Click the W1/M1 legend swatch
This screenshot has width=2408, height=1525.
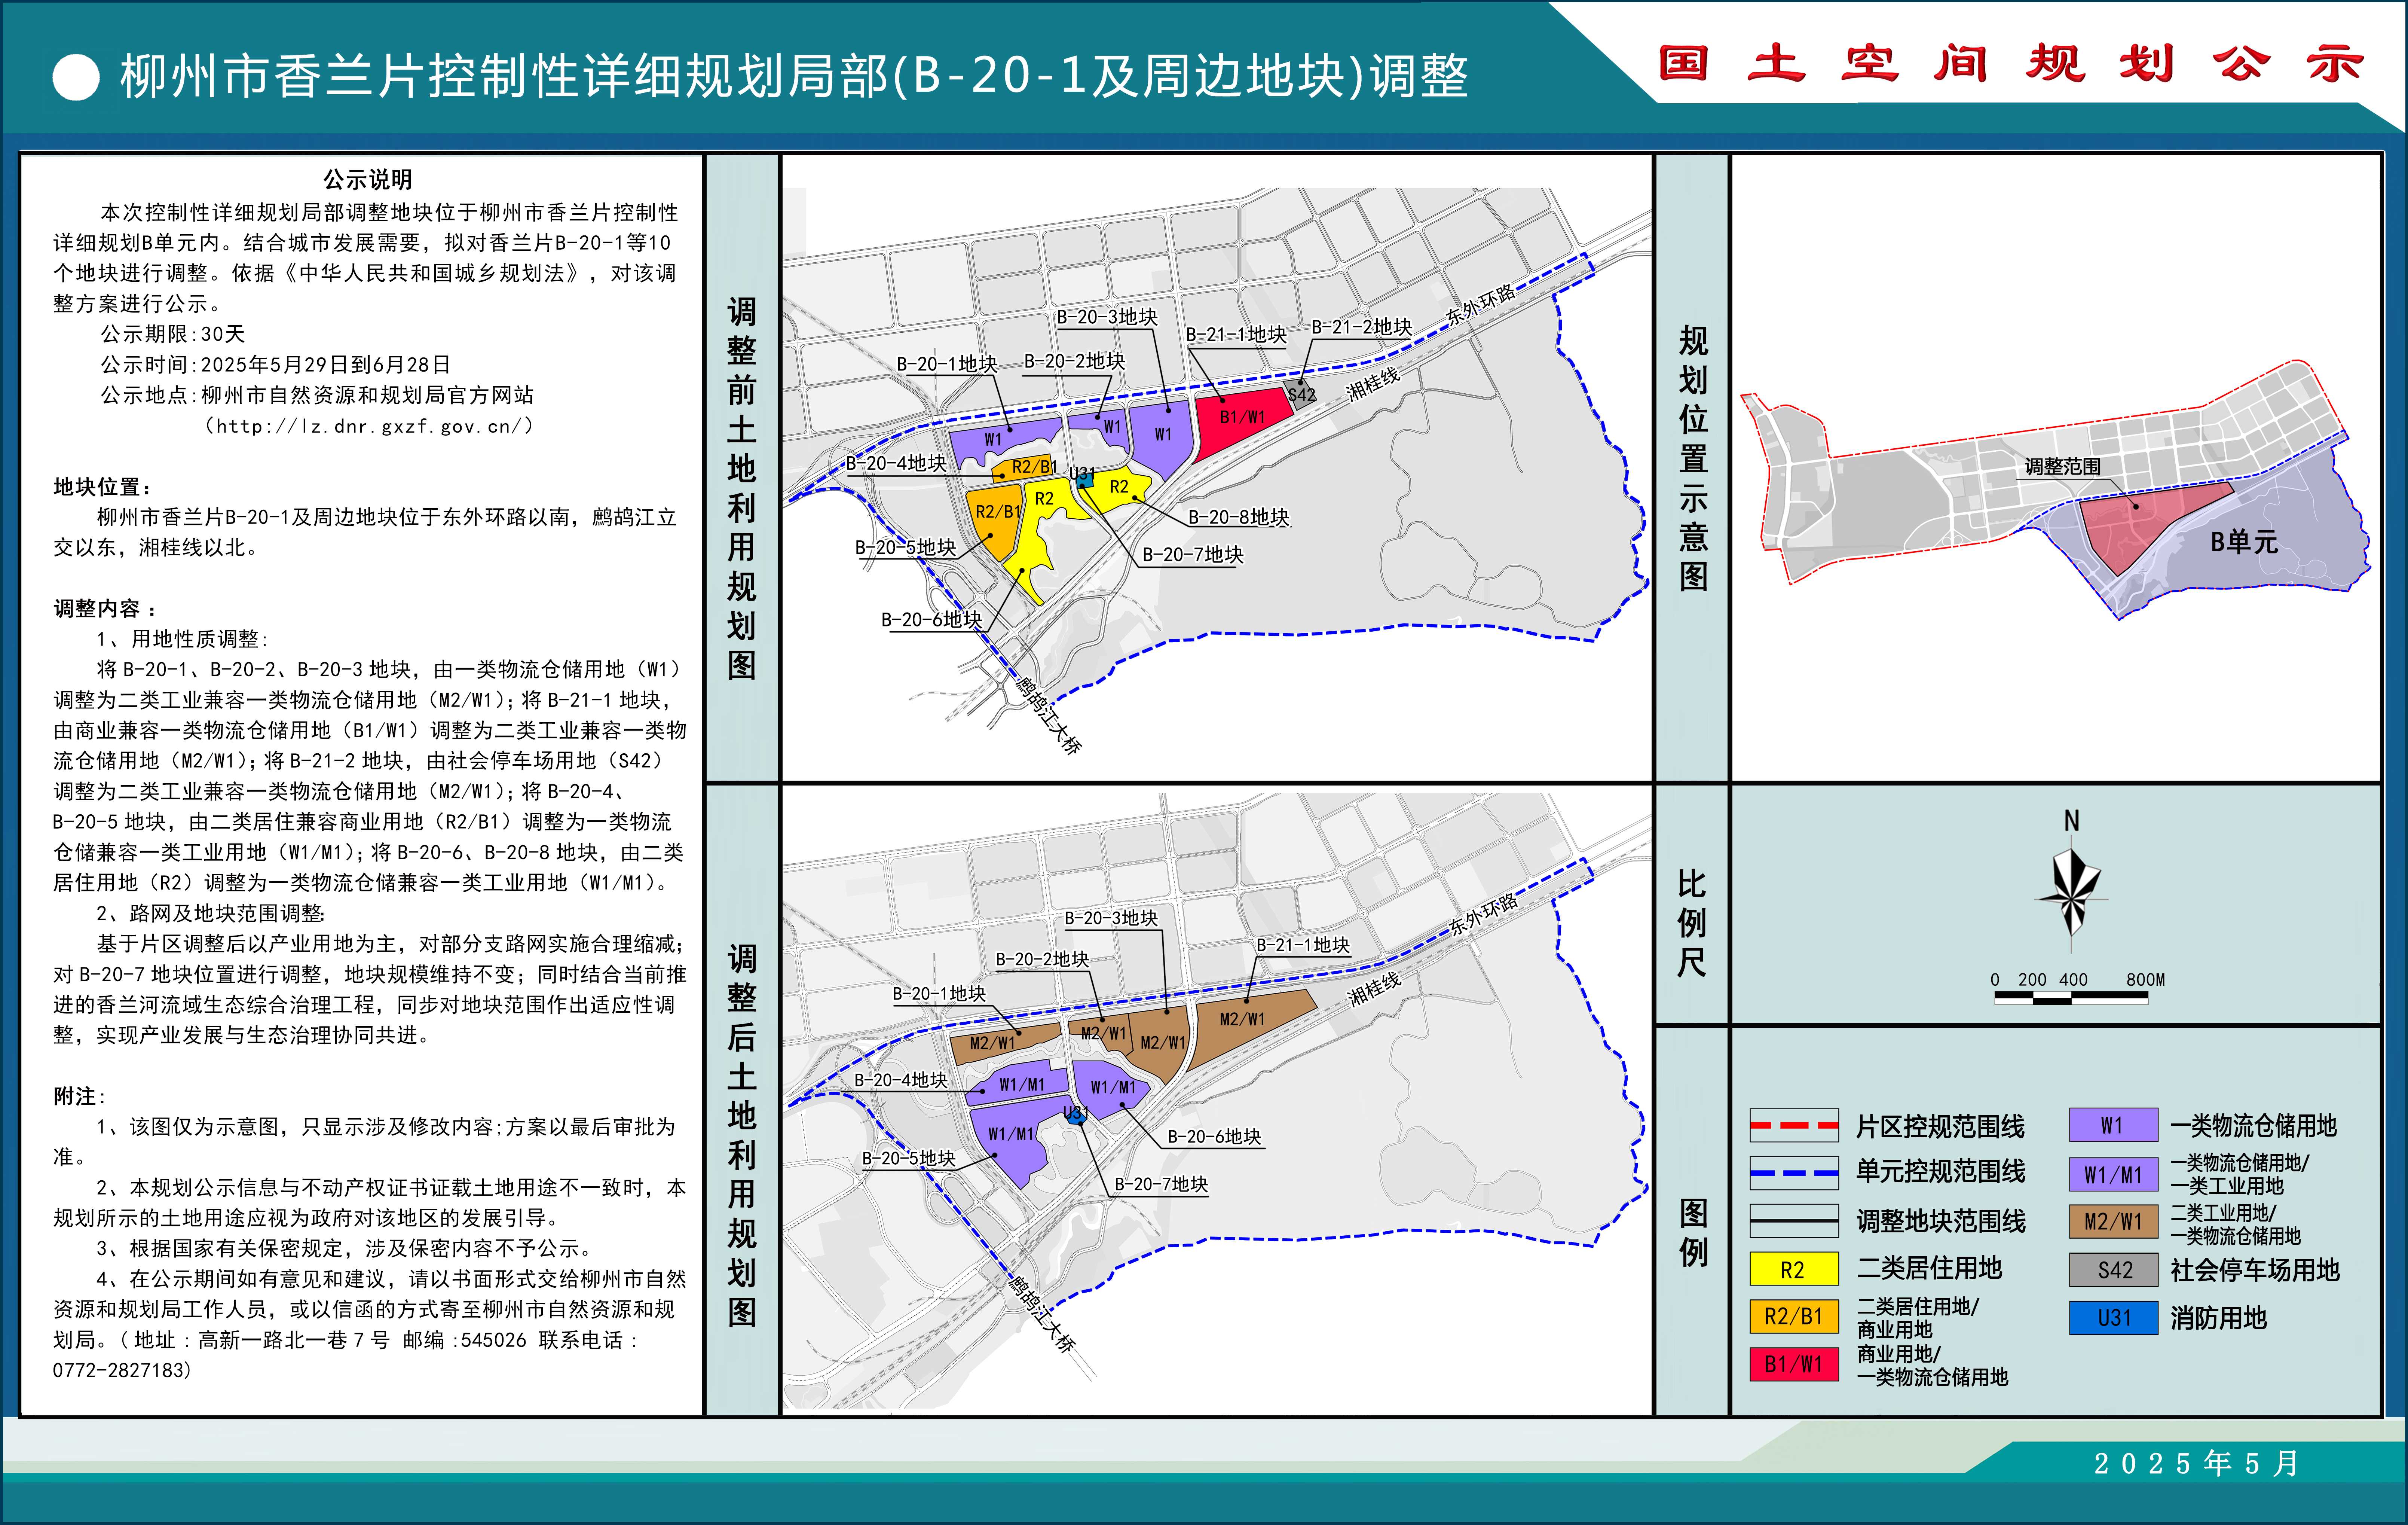[2113, 1174]
